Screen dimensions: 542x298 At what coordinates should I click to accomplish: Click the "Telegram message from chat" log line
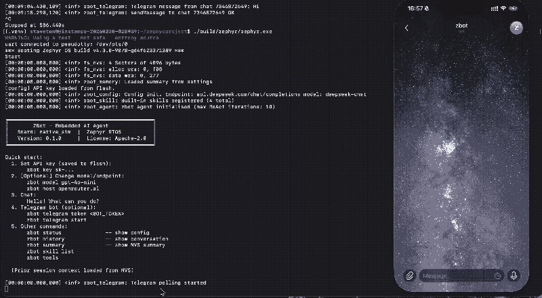(132, 7)
